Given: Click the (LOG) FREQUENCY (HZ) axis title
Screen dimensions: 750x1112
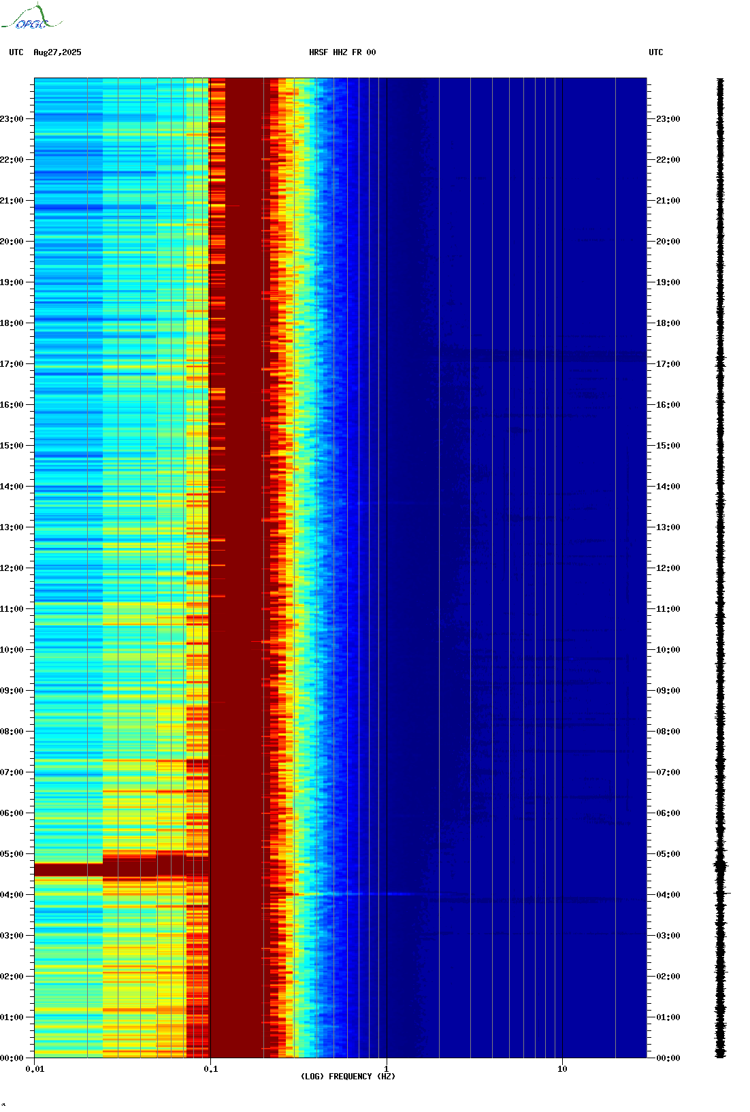Looking at the screenshot, I should click(x=348, y=1077).
